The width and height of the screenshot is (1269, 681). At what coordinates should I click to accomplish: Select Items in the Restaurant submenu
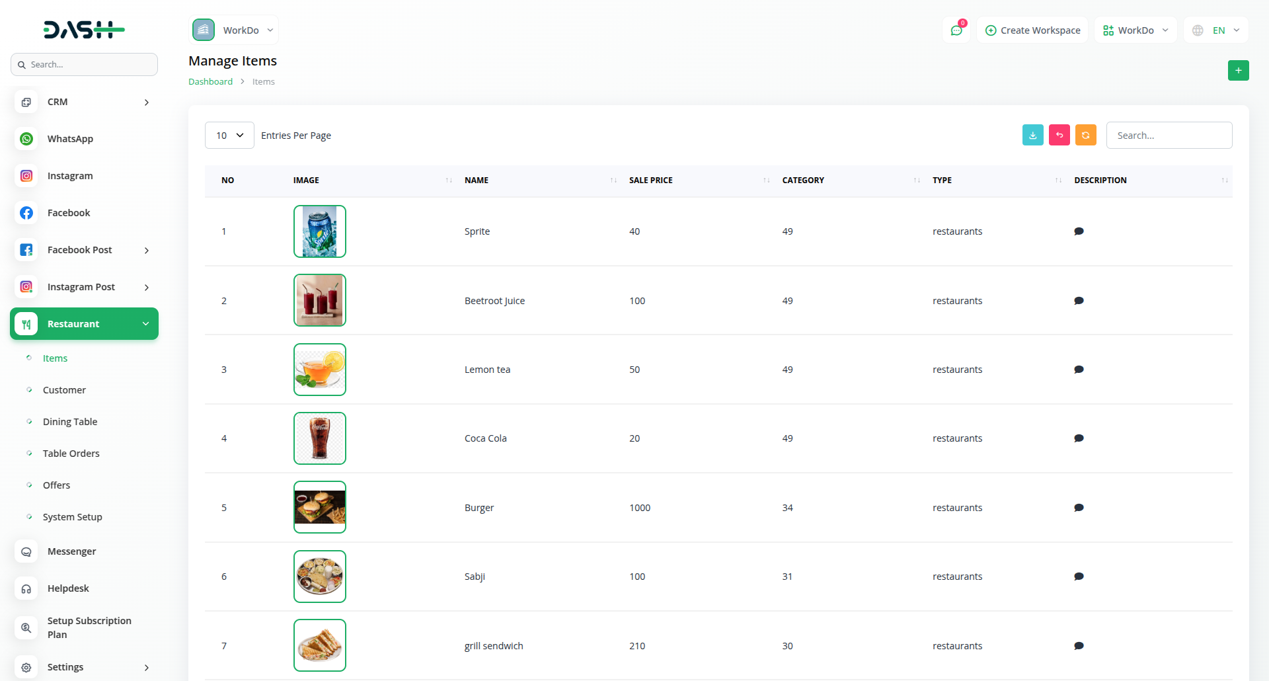click(55, 358)
